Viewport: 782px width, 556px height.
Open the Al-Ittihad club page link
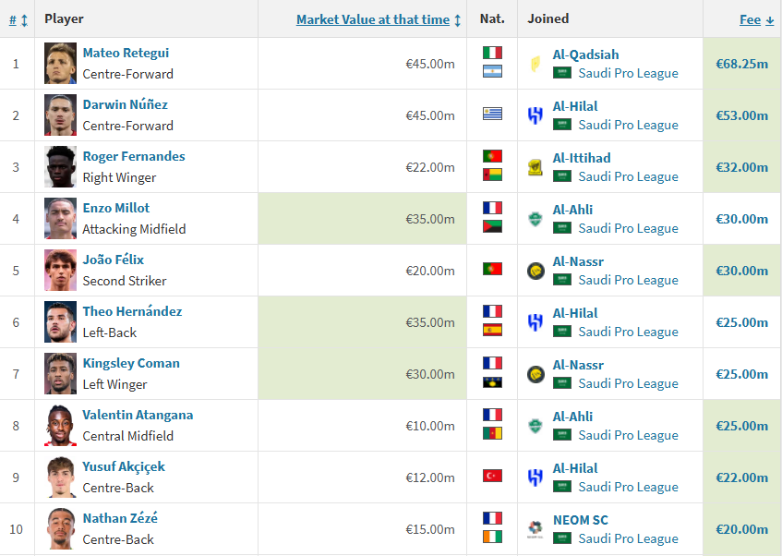coord(582,158)
